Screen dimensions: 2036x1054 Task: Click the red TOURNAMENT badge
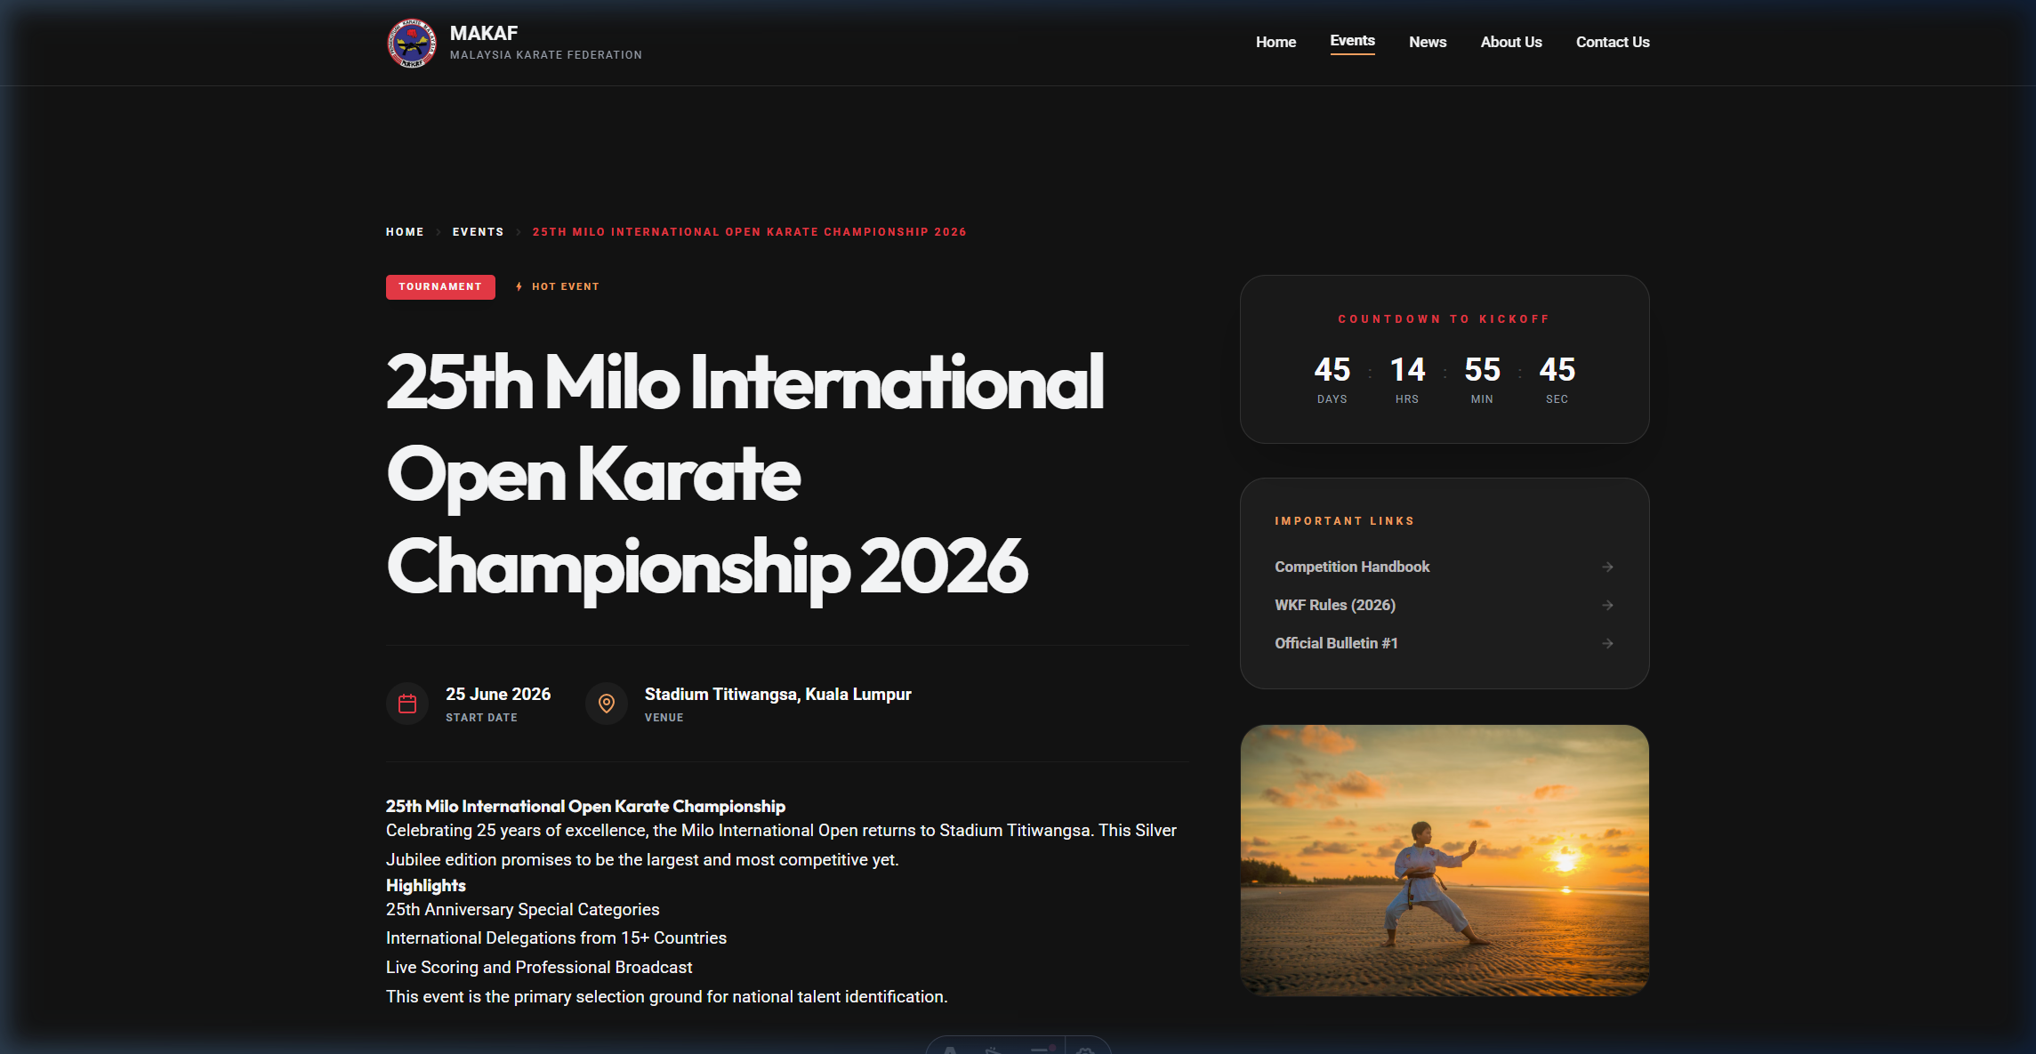coord(440,286)
